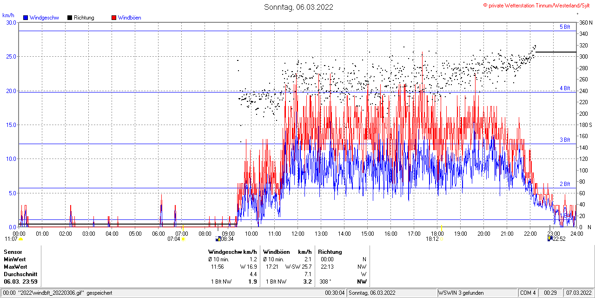Image resolution: width=595 pixels, height=298 pixels.
Task: Click the blue Windgeschw legend square
Action: pos(26,18)
